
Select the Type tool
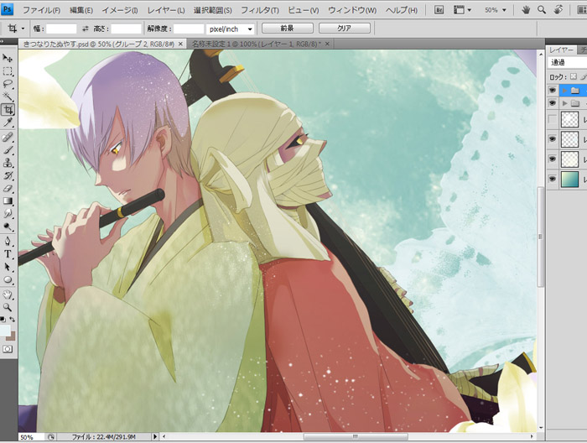[x=7, y=254]
